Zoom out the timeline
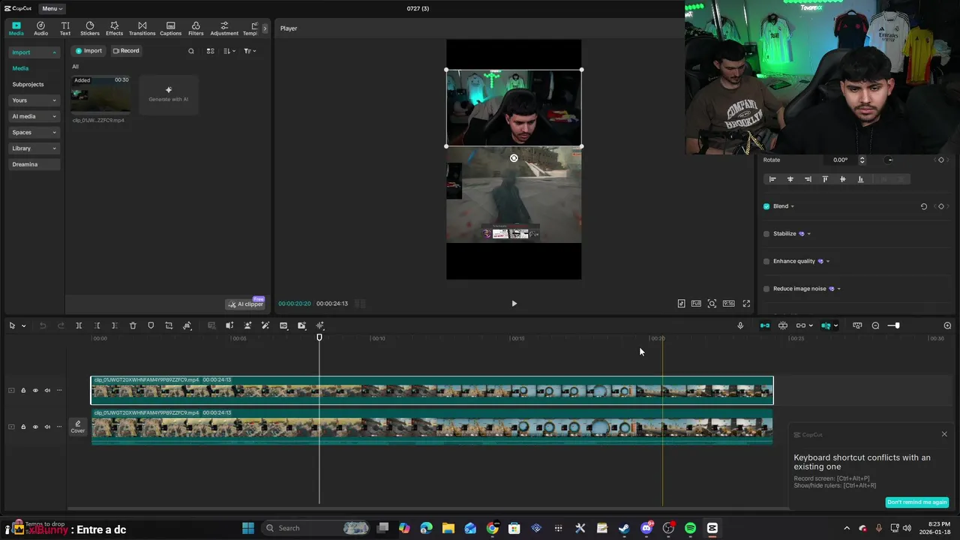The image size is (960, 540). 875,325
